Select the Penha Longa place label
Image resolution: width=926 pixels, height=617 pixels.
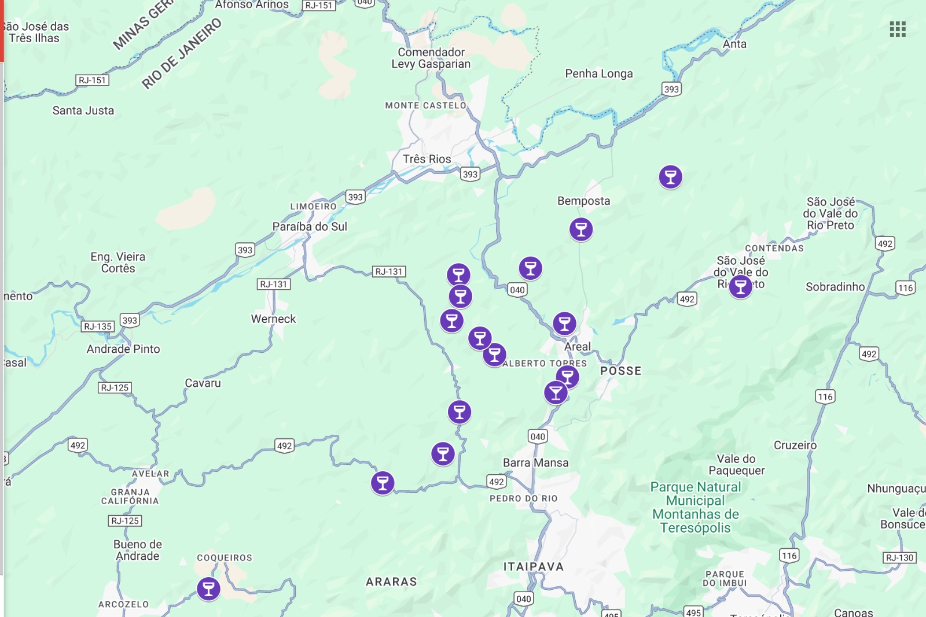coord(599,73)
